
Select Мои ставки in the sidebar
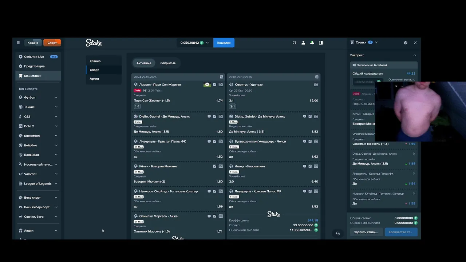[x=38, y=76]
